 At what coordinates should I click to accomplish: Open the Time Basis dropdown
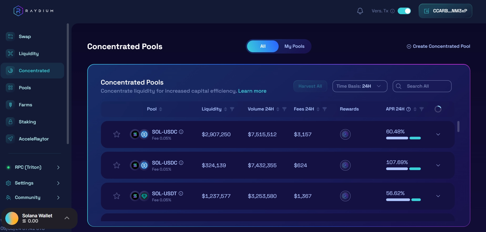(x=360, y=86)
